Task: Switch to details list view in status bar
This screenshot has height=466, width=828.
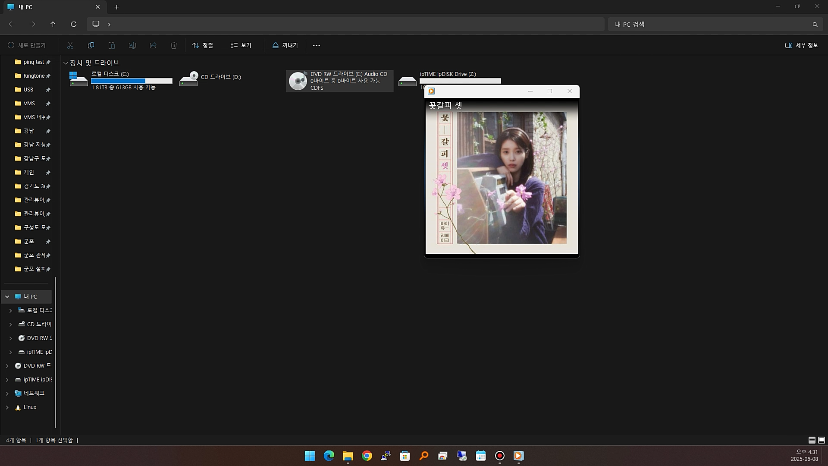Action: pos(812,440)
